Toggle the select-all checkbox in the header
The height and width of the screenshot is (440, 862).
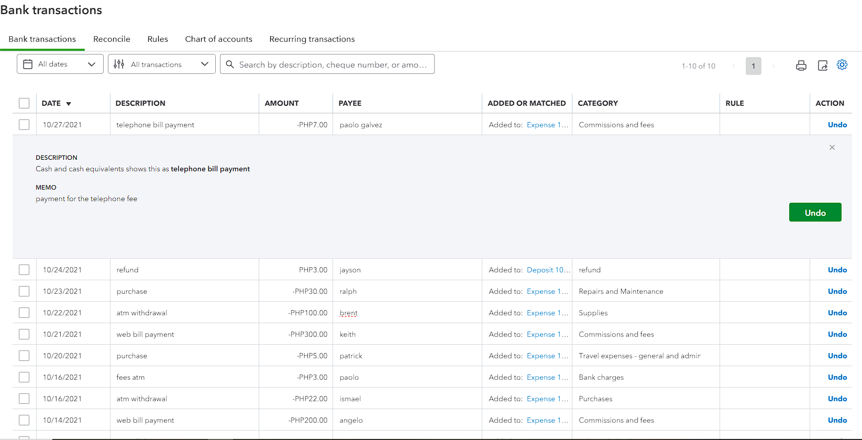tap(24, 103)
